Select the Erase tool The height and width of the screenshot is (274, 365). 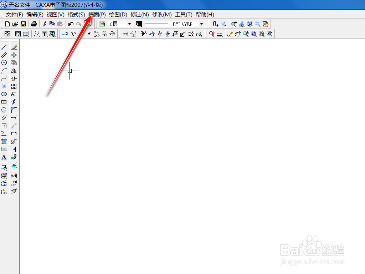pos(14,47)
